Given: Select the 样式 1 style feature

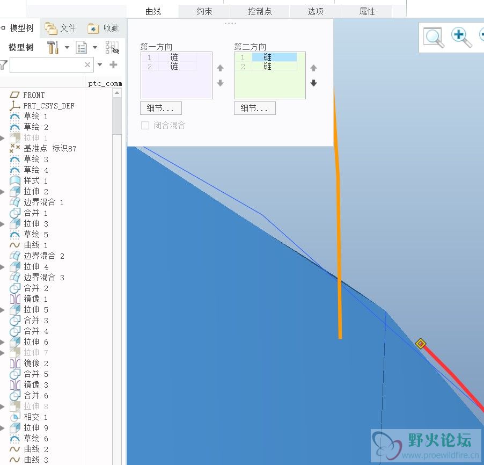Looking at the screenshot, I should pos(28,181).
